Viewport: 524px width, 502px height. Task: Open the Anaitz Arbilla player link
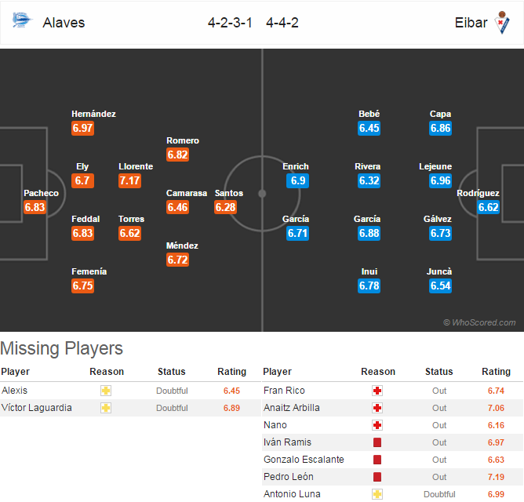[x=291, y=408]
